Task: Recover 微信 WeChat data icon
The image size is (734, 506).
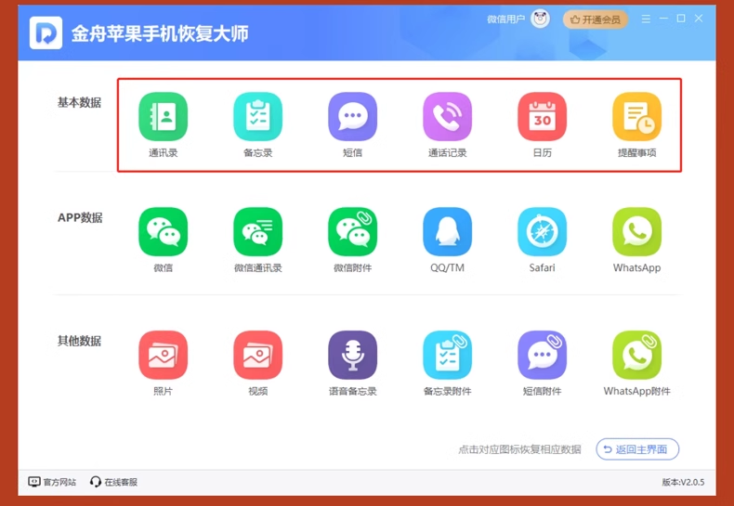Action: [x=163, y=231]
